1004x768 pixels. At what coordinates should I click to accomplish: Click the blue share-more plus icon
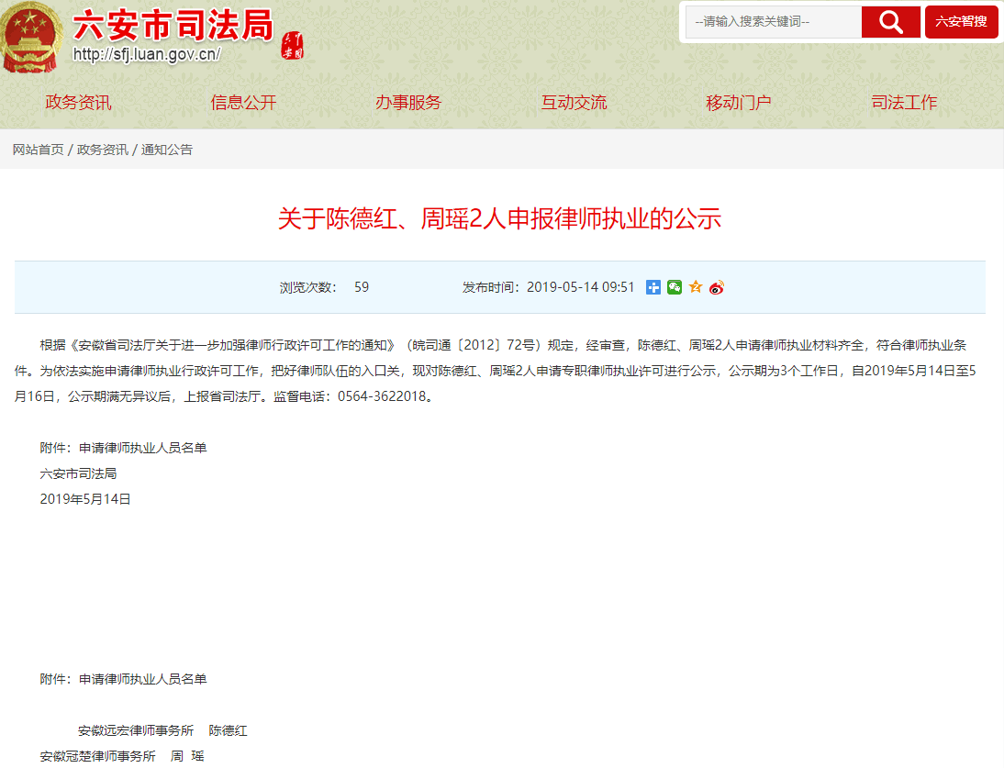coord(653,287)
